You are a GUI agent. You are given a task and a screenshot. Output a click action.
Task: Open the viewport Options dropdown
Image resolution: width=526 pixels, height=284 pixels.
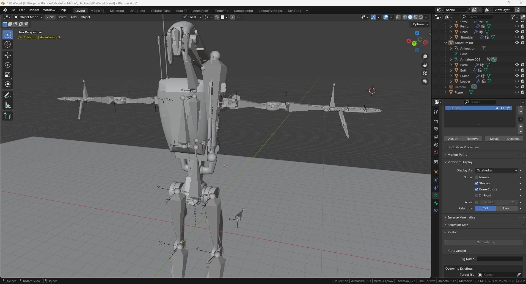(420, 24)
